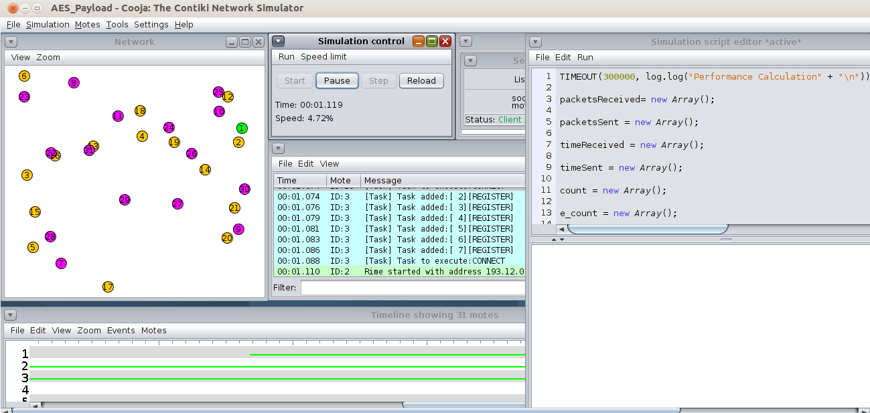Open the Speed limit menu in Simulation control
The width and height of the screenshot is (870, 413).
pos(323,57)
